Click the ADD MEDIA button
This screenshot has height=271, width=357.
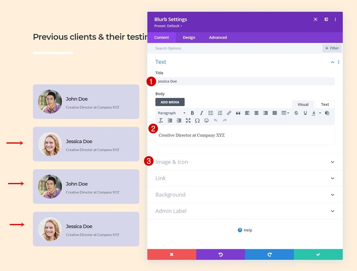click(x=170, y=102)
